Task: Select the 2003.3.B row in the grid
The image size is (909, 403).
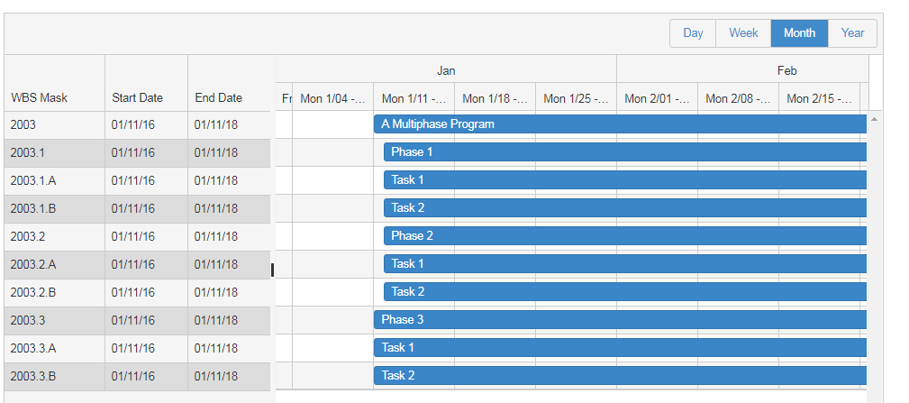Action: [135, 376]
